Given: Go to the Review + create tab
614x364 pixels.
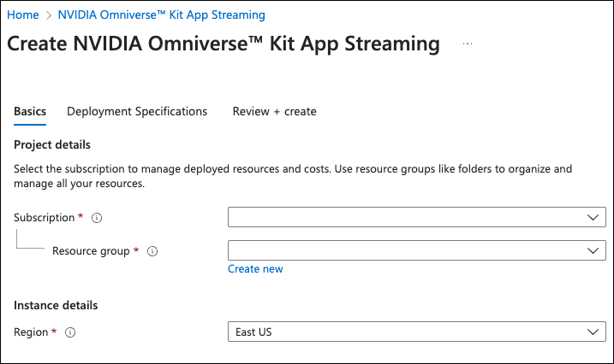Looking at the screenshot, I should (x=275, y=112).
